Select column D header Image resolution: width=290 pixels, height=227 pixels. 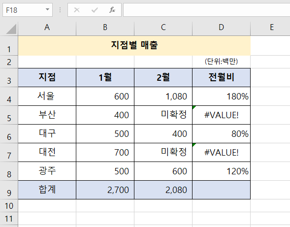(221, 28)
